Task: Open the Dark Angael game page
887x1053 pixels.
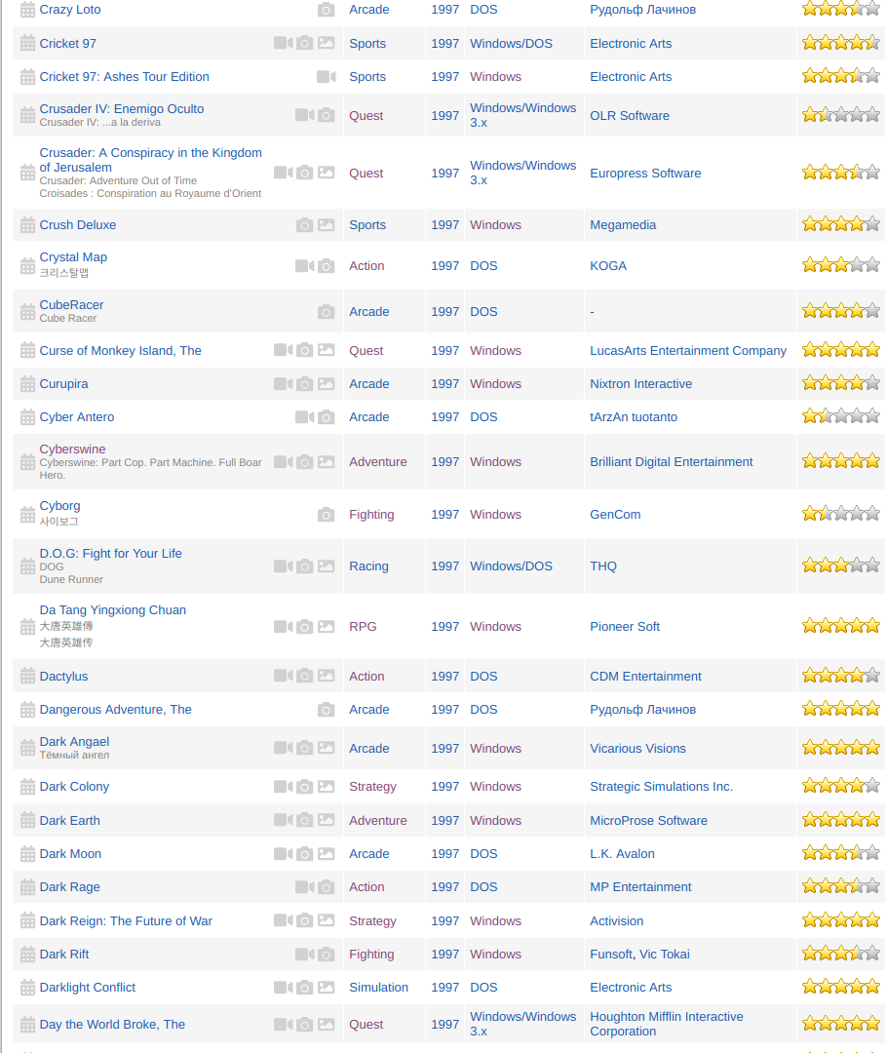Action: (74, 741)
